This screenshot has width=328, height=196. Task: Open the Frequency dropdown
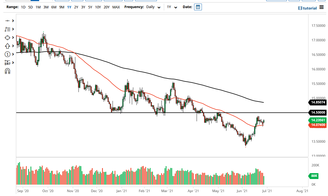153,7
